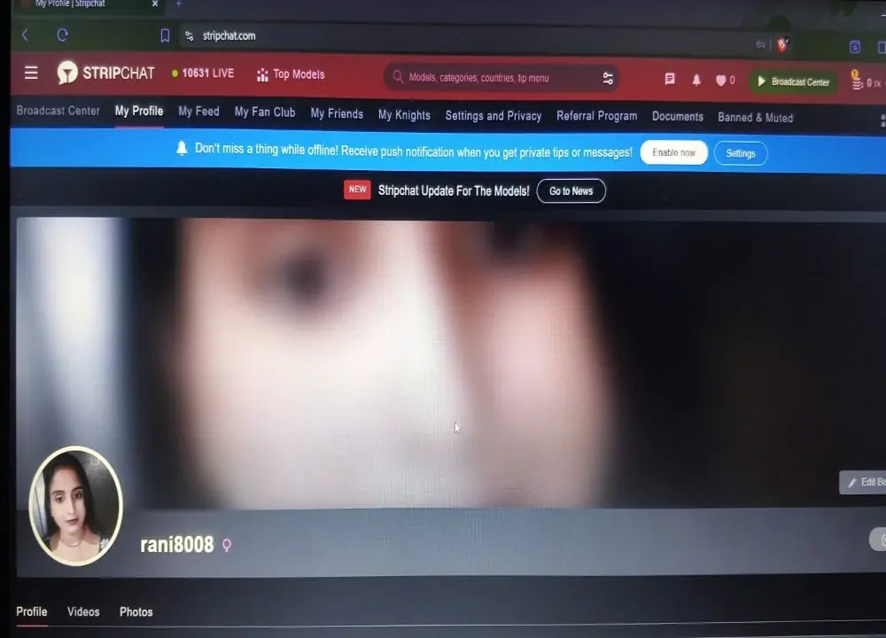This screenshot has width=886, height=638.
Task: Click the search filter sliders icon
Action: (608, 78)
